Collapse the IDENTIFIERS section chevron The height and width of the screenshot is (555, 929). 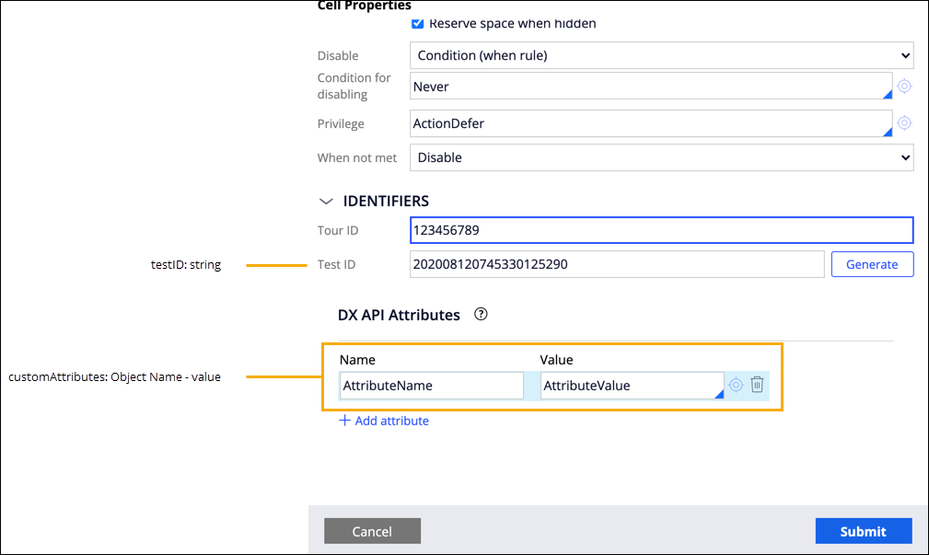coord(325,201)
